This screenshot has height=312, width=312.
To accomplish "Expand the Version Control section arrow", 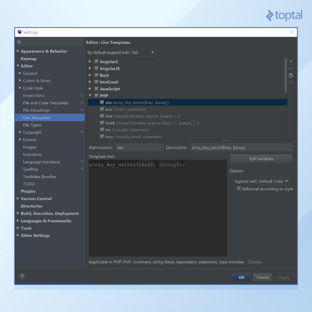I will click(x=18, y=198).
